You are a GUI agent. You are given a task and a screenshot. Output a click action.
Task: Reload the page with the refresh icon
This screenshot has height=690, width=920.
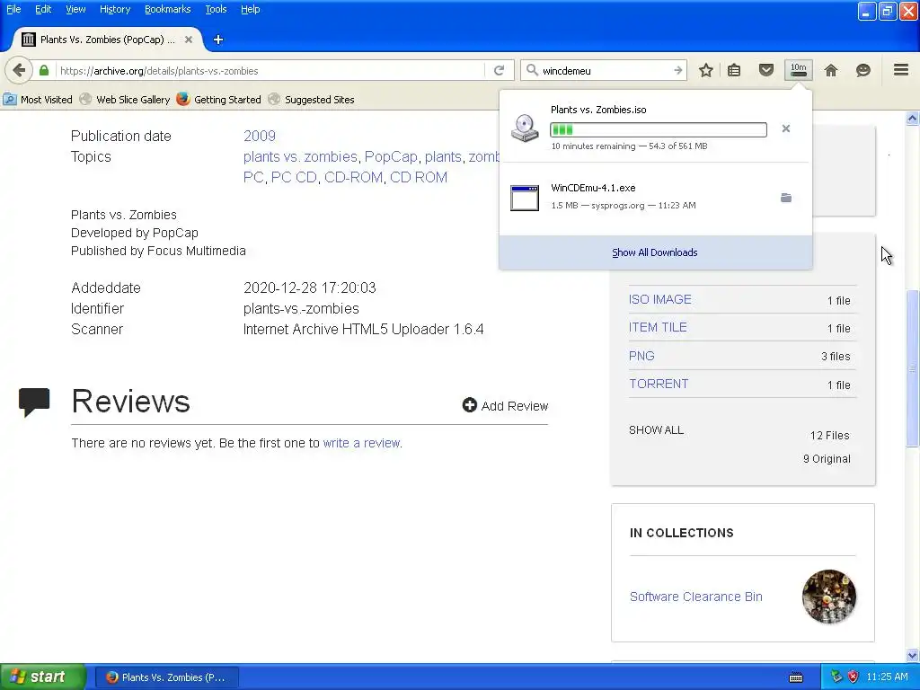tap(499, 70)
